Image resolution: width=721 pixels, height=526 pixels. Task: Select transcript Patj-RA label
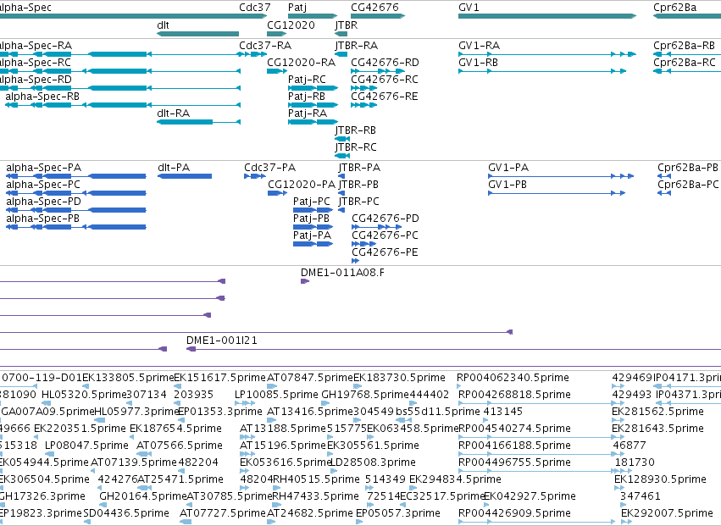pos(308,114)
